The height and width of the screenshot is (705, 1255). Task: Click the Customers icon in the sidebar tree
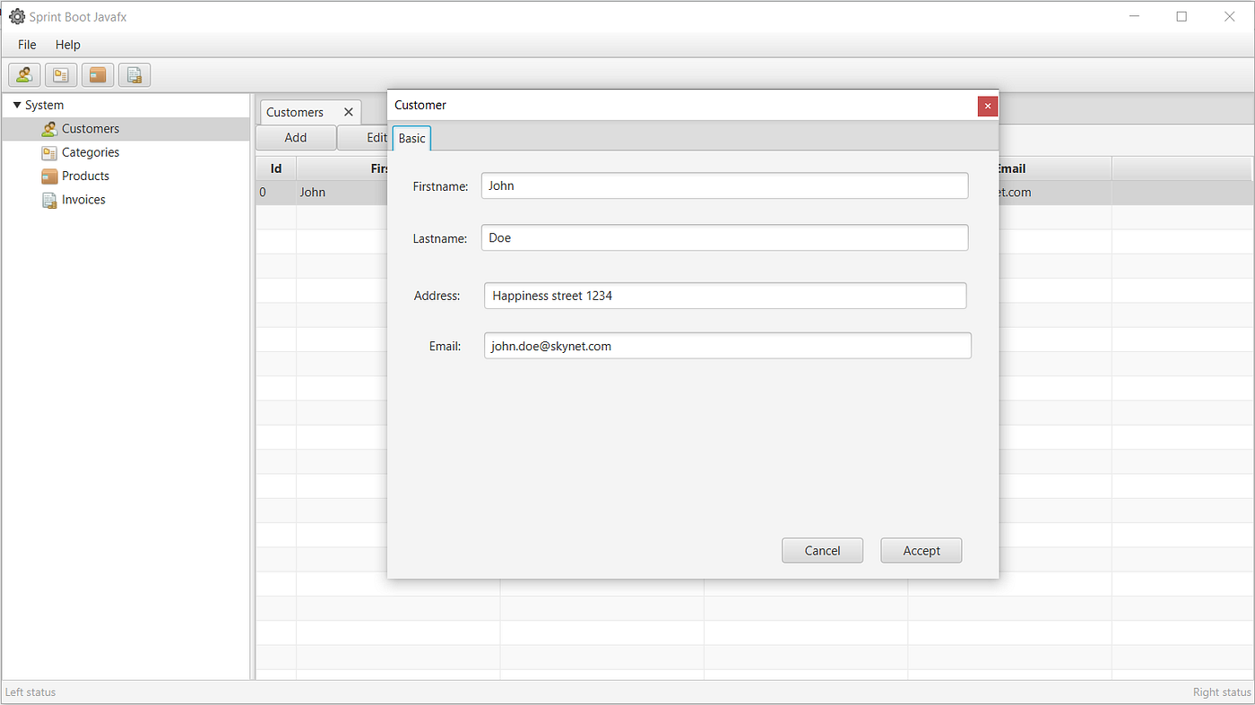[x=49, y=128]
